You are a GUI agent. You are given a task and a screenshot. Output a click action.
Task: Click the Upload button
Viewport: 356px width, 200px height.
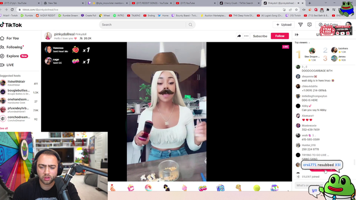(284, 24)
